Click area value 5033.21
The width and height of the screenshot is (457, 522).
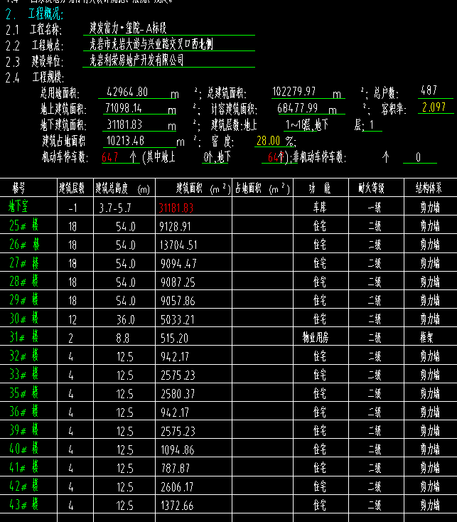177,320
